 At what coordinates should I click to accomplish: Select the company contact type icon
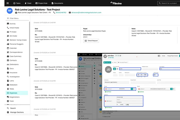click(x=117, y=69)
